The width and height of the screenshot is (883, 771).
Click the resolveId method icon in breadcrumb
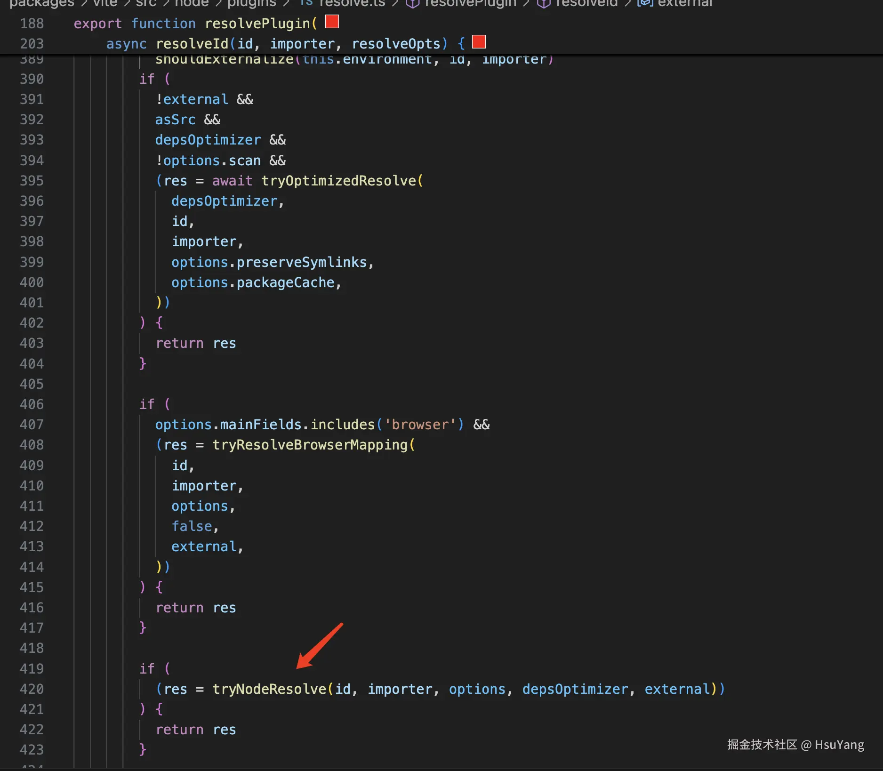(x=544, y=3)
